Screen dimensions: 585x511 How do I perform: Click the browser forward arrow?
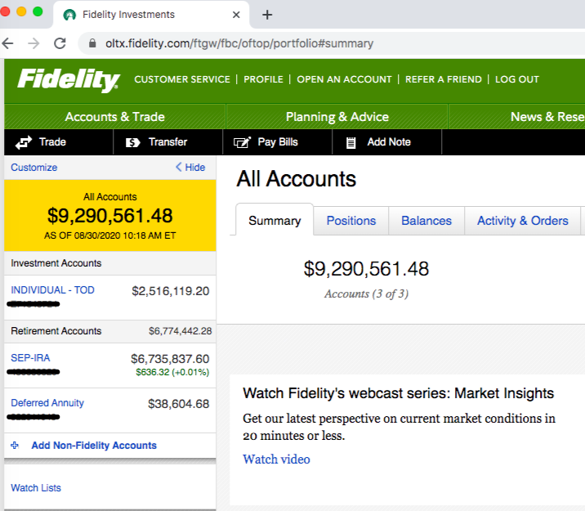(x=33, y=43)
